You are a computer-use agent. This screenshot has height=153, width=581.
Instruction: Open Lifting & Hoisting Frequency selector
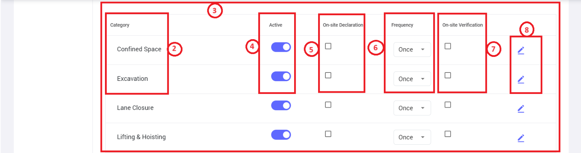click(412, 137)
